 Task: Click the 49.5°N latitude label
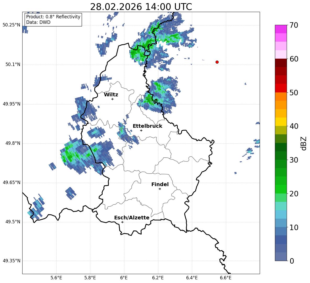pos(13,222)
